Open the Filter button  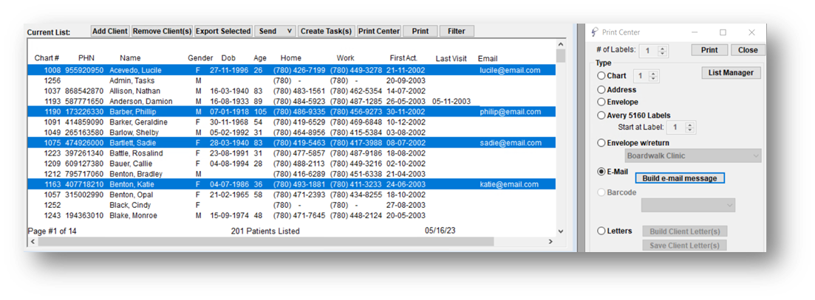click(457, 31)
